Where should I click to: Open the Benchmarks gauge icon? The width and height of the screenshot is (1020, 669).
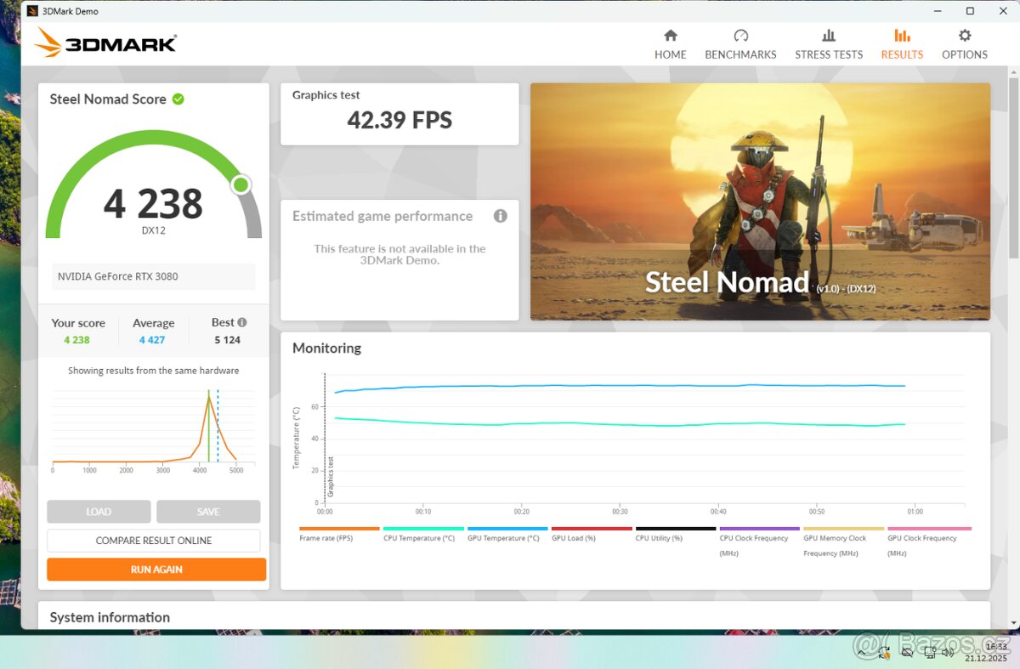coord(740,36)
